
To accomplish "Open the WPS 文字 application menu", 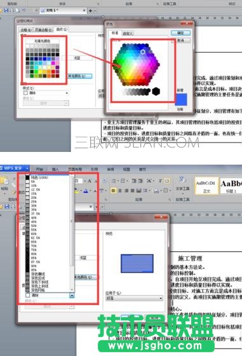I will 15,168.
